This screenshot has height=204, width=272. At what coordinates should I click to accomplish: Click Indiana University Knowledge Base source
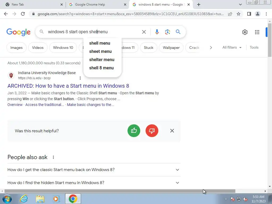coord(47,73)
